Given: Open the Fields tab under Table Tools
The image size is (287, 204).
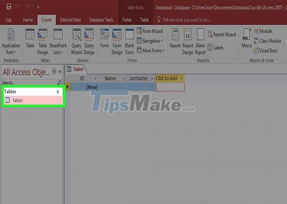Looking at the screenshot, I should coord(127,20).
